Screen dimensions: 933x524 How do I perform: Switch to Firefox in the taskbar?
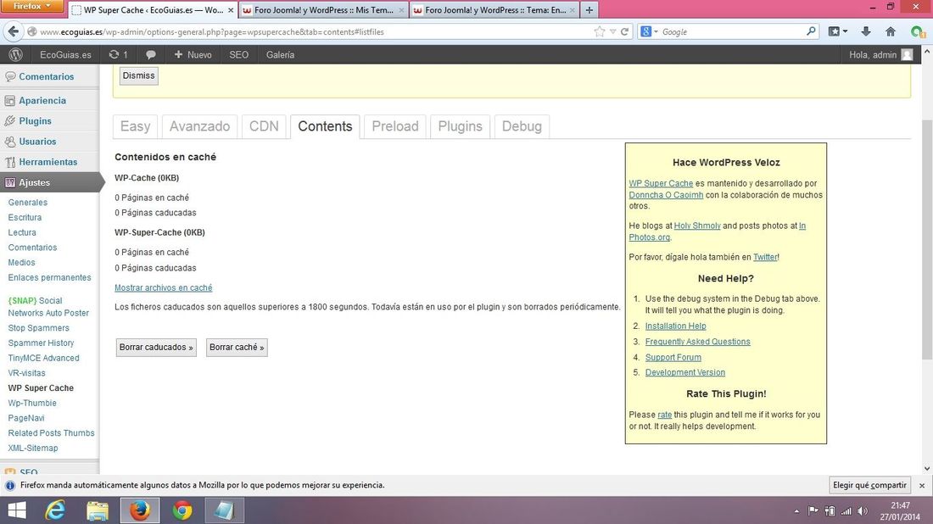point(140,510)
